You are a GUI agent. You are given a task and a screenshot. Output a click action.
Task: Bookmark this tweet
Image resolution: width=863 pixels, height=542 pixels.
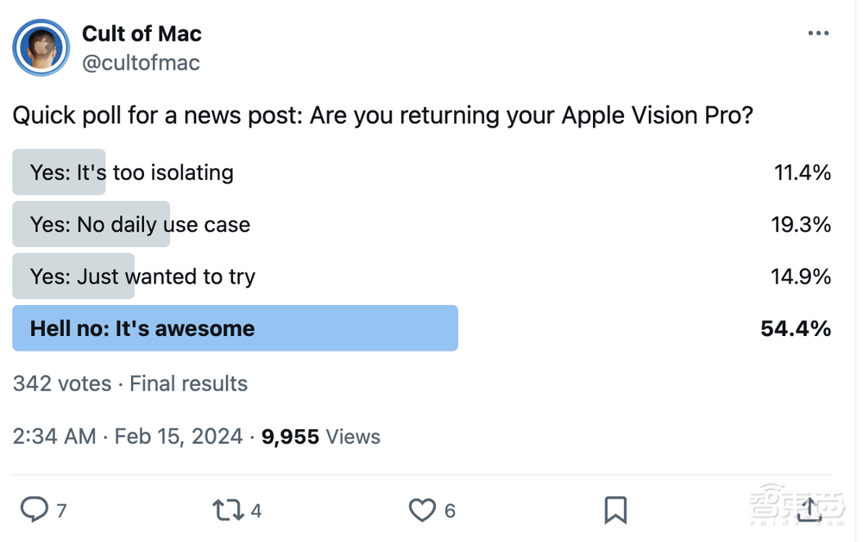[x=614, y=510]
